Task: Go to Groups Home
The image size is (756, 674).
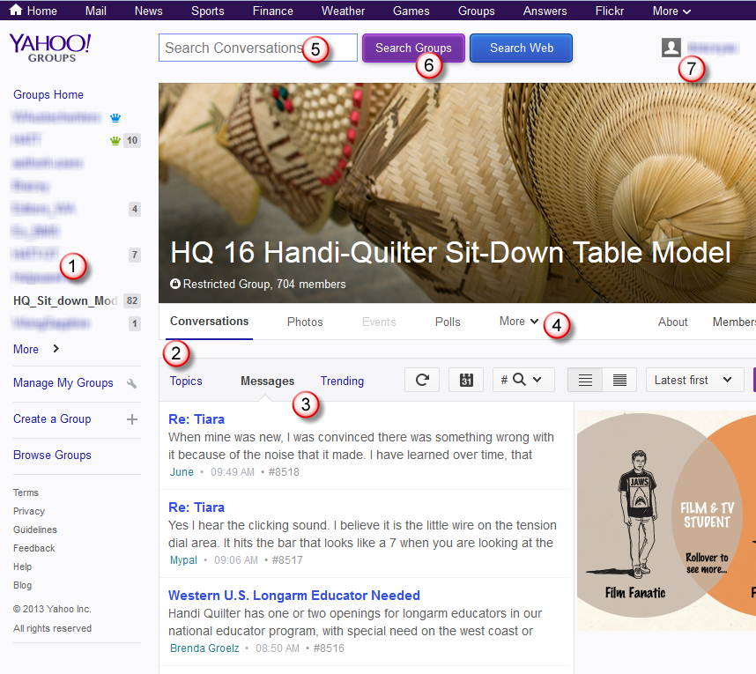Action: [48, 94]
